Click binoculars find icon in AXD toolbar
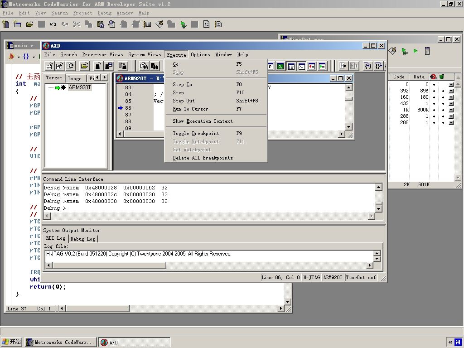464x348 pixels. coord(144,66)
